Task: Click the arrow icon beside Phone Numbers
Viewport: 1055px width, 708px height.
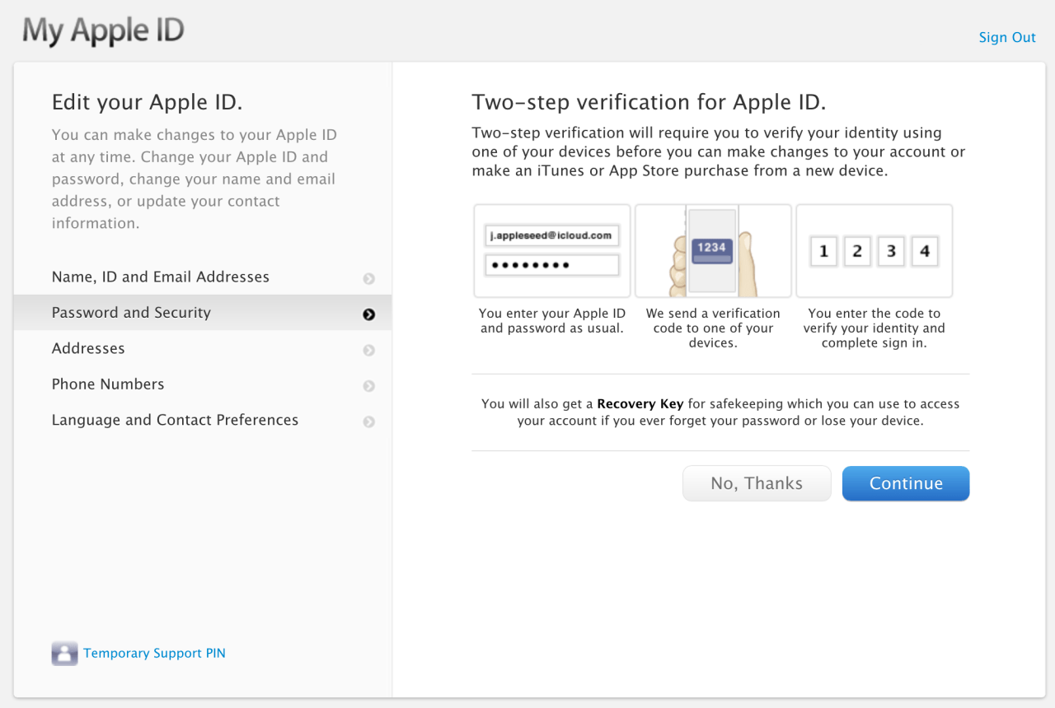Action: pyautogui.click(x=368, y=386)
